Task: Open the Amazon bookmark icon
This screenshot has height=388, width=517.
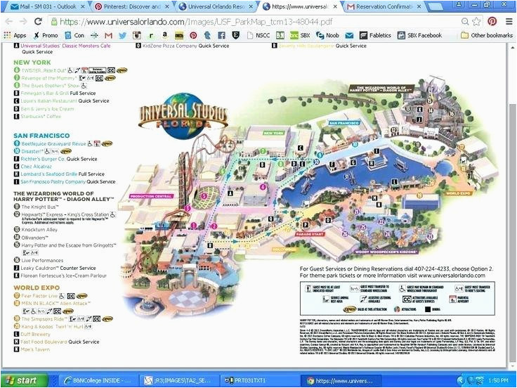Action: click(165, 35)
